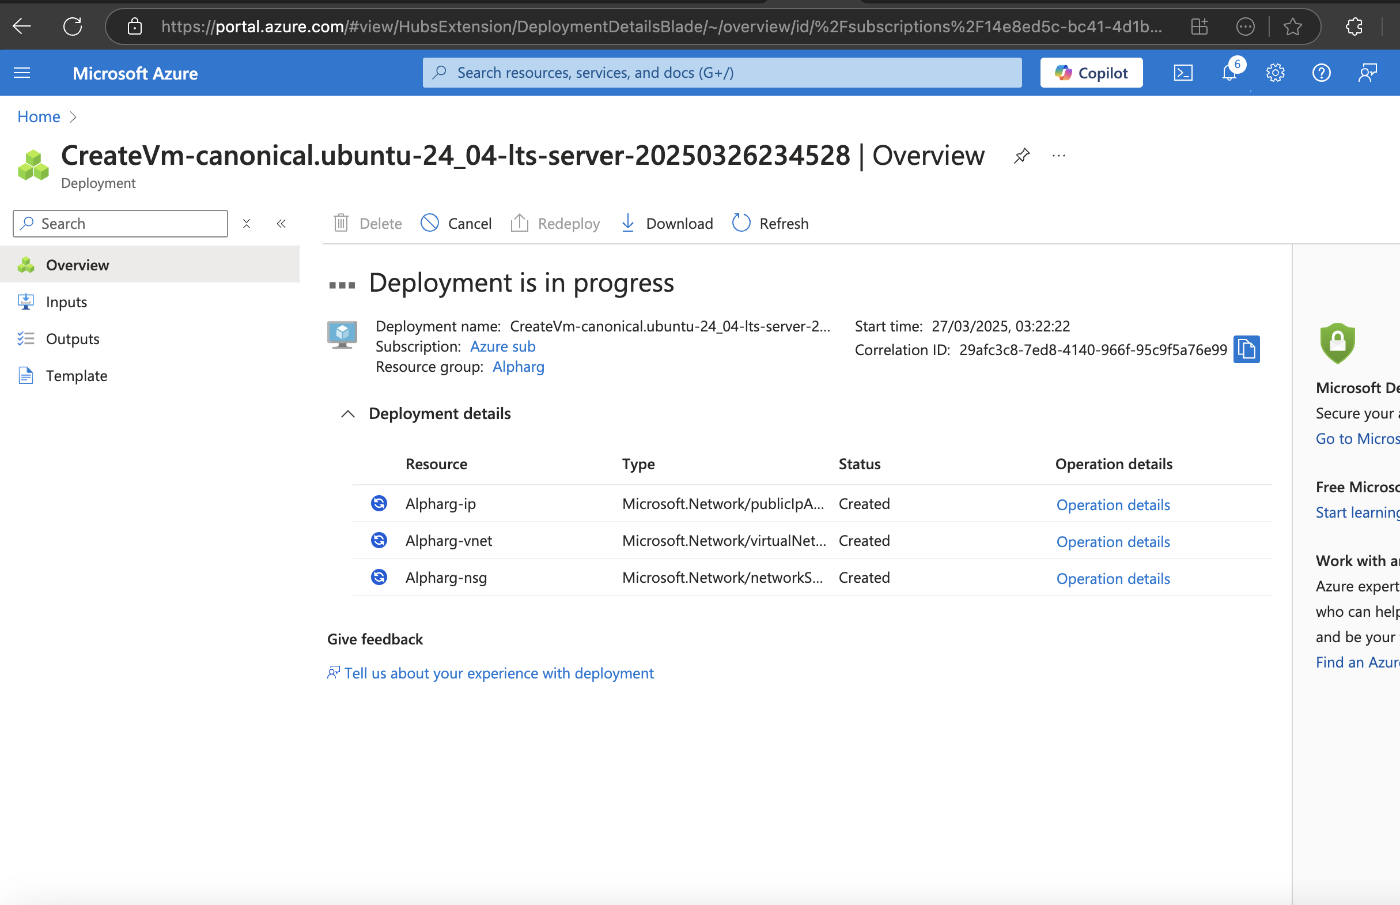
Task: Click the Microsoft Defender shield icon
Action: pyautogui.click(x=1337, y=343)
